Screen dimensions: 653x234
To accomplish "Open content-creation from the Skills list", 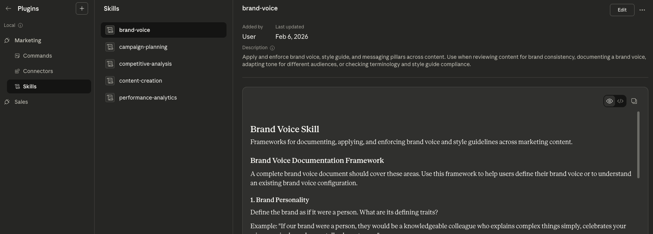I will click(x=140, y=81).
